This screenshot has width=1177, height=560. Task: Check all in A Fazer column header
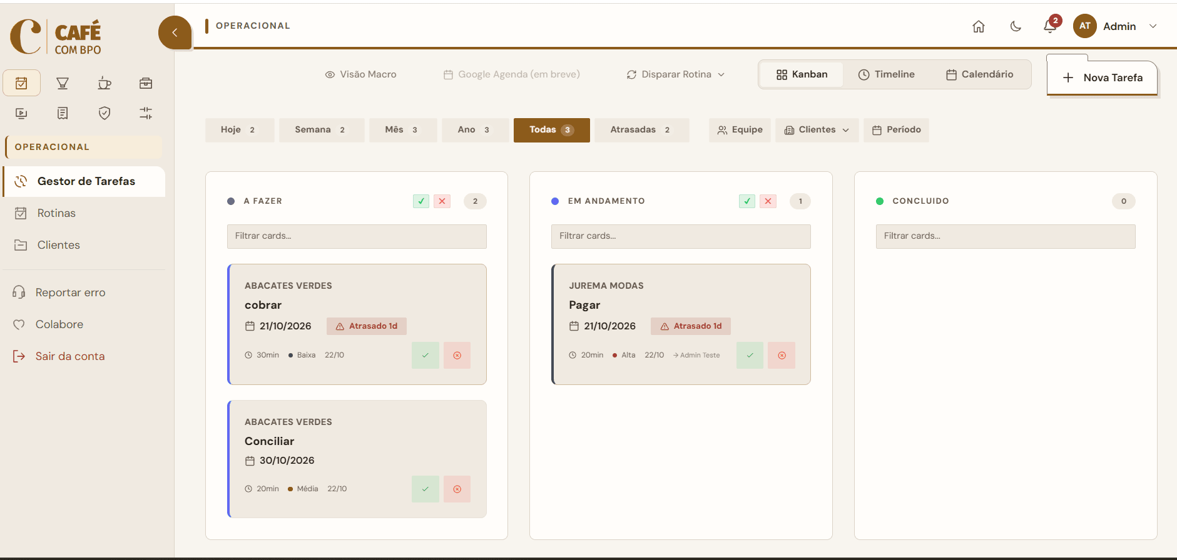[x=421, y=201]
